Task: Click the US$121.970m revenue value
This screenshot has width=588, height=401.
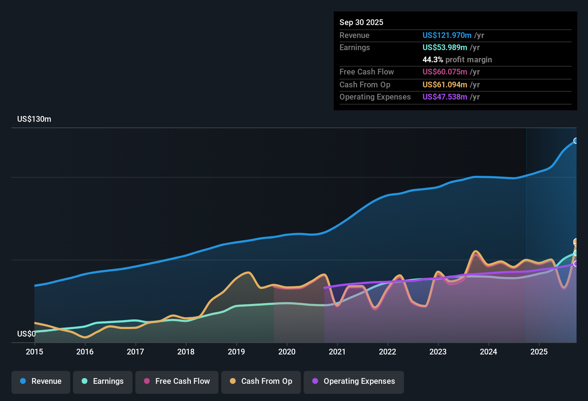Action: (447, 35)
